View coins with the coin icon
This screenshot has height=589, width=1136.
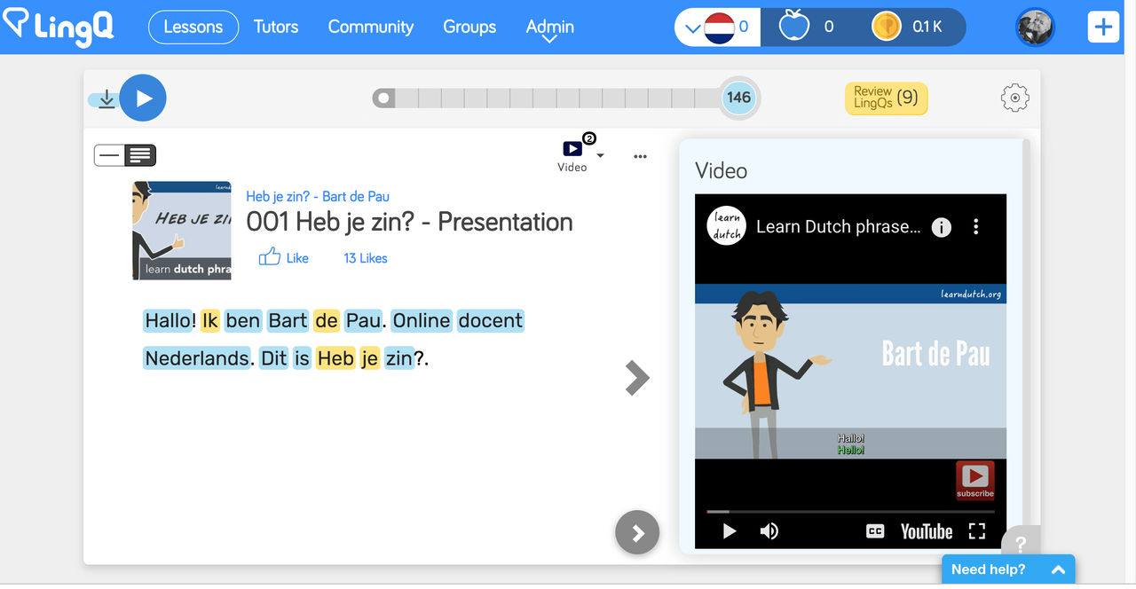pos(886,27)
